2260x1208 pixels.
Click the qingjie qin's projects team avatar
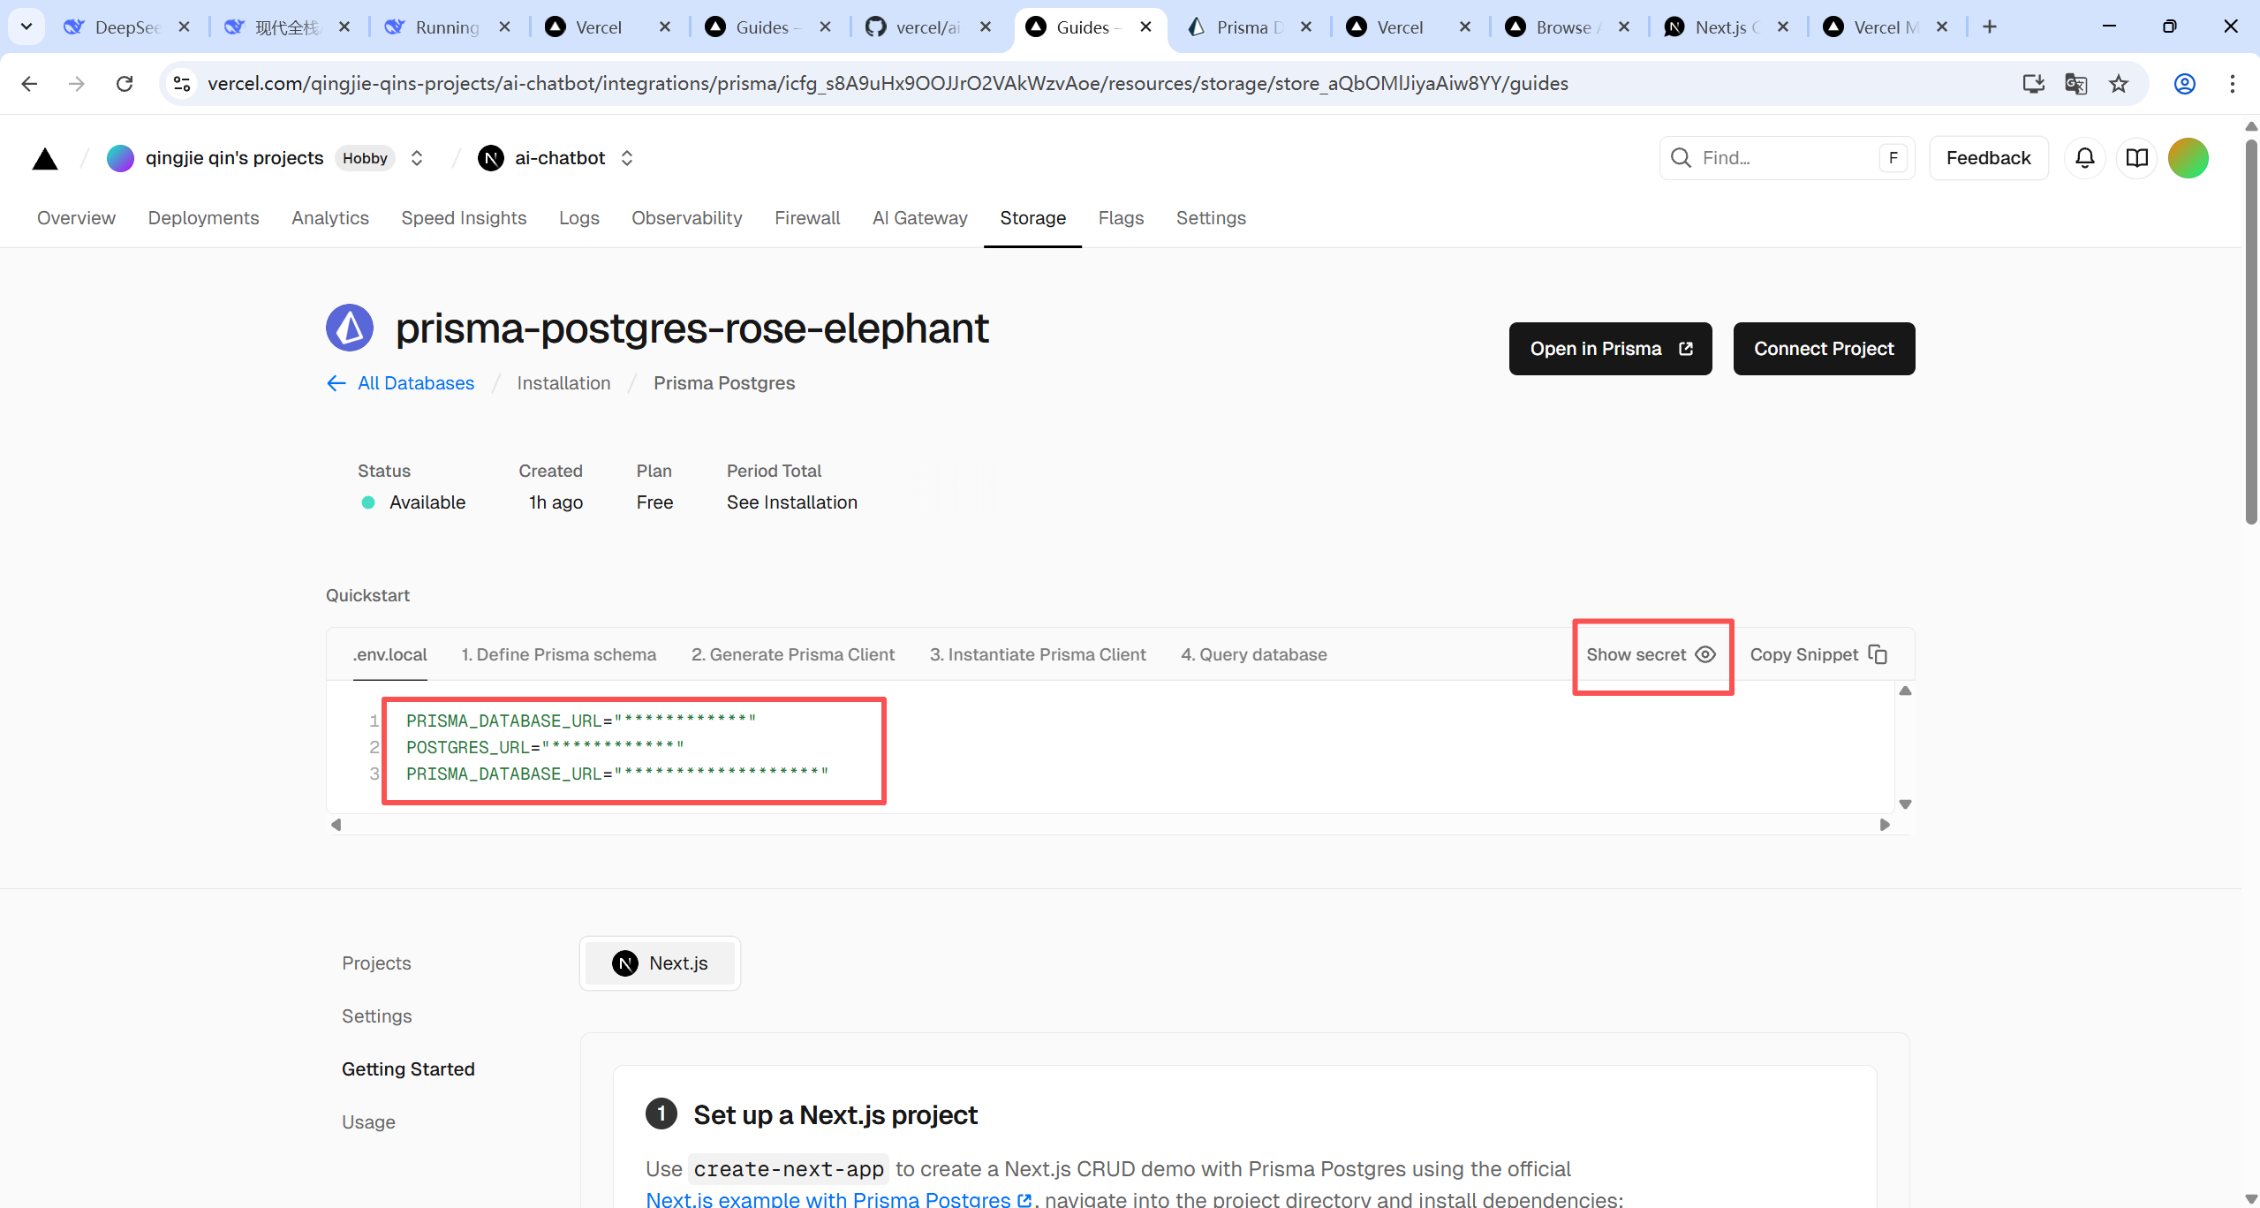(x=120, y=158)
